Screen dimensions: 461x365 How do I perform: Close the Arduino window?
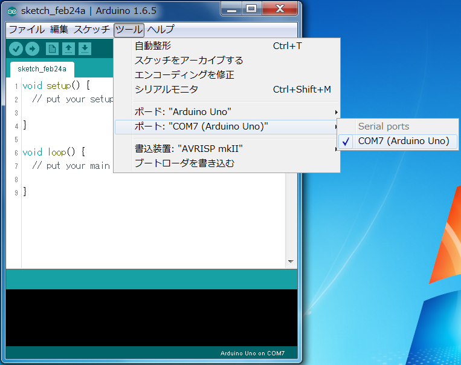pyautogui.click(x=280, y=9)
